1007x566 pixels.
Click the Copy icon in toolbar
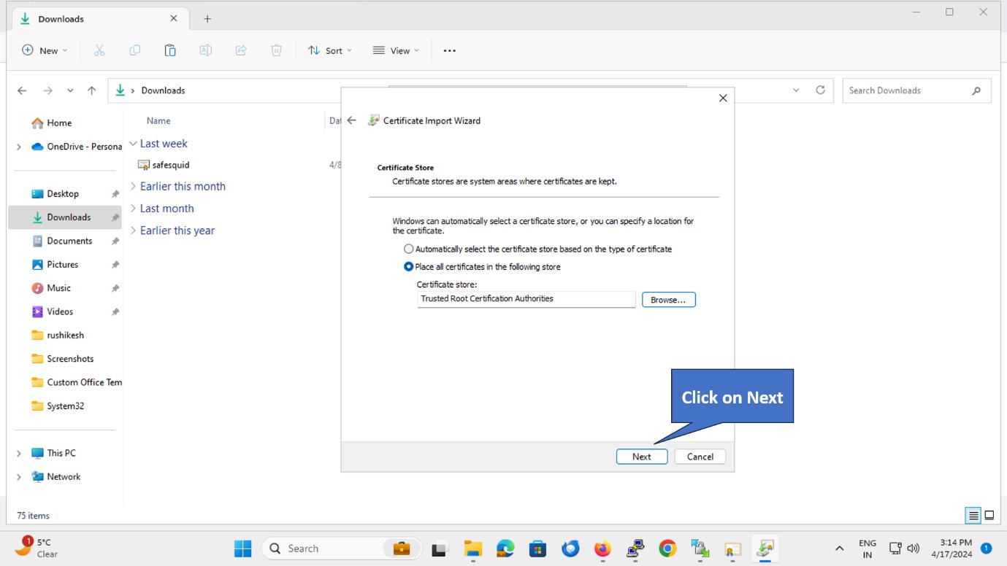point(135,50)
